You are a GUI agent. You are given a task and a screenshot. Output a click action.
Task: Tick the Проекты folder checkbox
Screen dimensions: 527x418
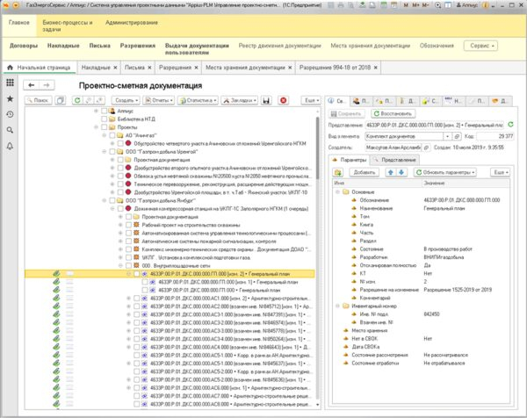[x=105, y=128]
